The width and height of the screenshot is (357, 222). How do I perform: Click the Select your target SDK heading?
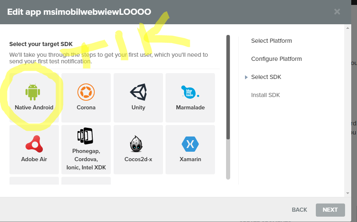point(41,44)
